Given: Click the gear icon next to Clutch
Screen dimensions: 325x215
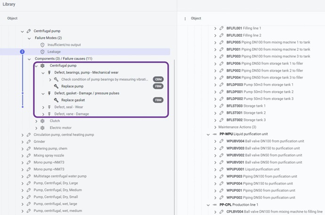Looking at the screenshot, I should [42, 121].
